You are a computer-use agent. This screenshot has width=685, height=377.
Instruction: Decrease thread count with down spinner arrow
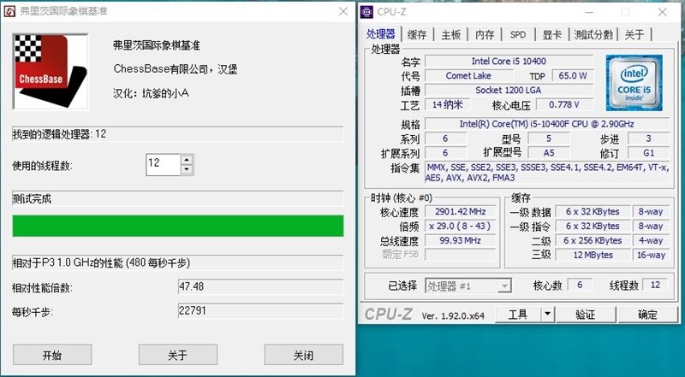tap(187, 169)
